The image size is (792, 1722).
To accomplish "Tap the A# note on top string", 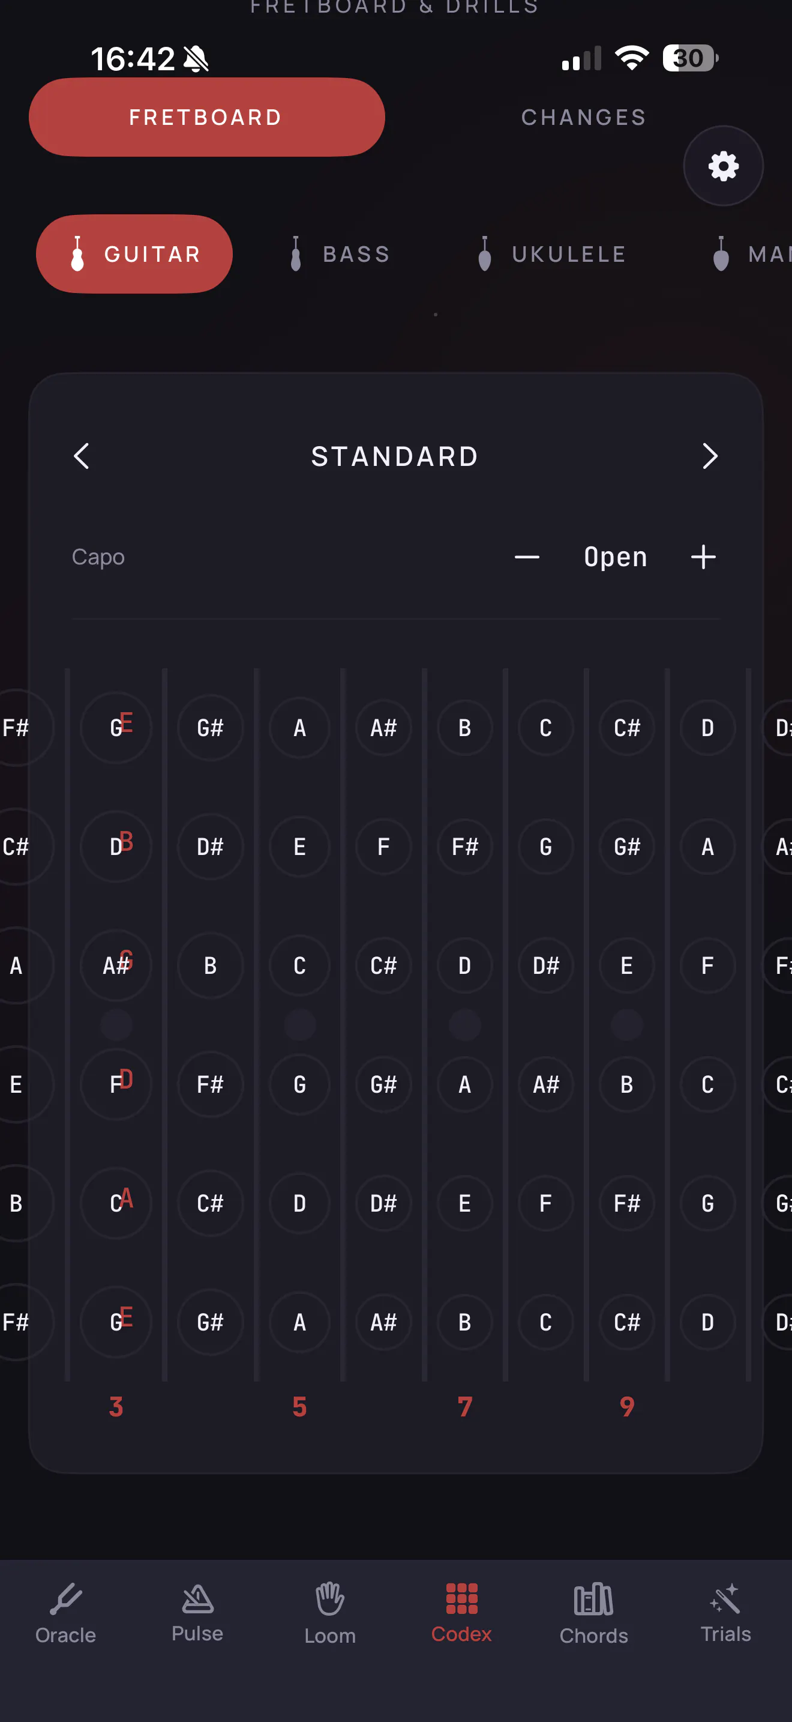I will pos(384,728).
